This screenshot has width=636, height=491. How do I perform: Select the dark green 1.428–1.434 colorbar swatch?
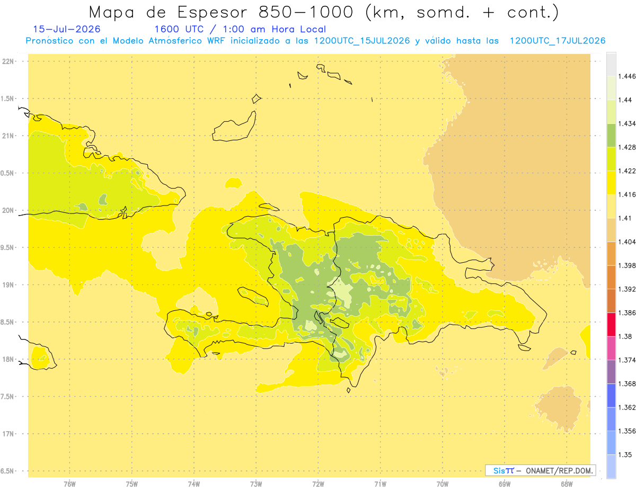pos(611,135)
